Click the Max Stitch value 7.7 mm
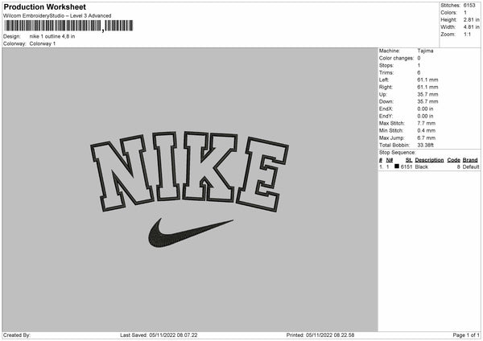The width and height of the screenshot is (483, 341). pos(427,123)
